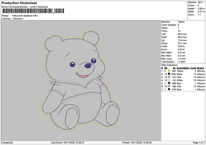
Task: Click the pink swatch beside stitch count 188
Action: (169, 86)
